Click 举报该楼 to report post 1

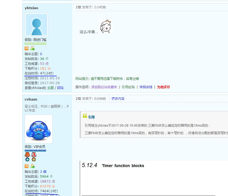tap(146, 87)
